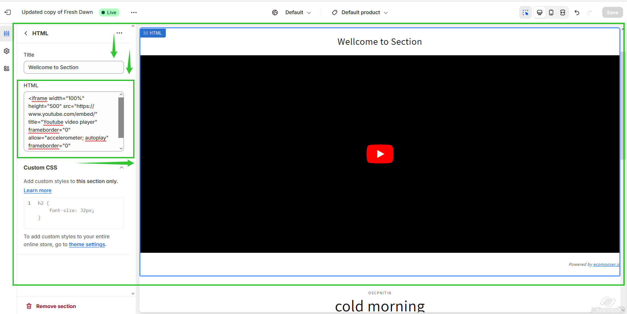The height and width of the screenshot is (314, 627).
Task: Play the YouTube video
Action: [x=380, y=154]
